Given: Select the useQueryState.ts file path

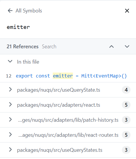Looking at the screenshot, I should [x=58, y=90].
